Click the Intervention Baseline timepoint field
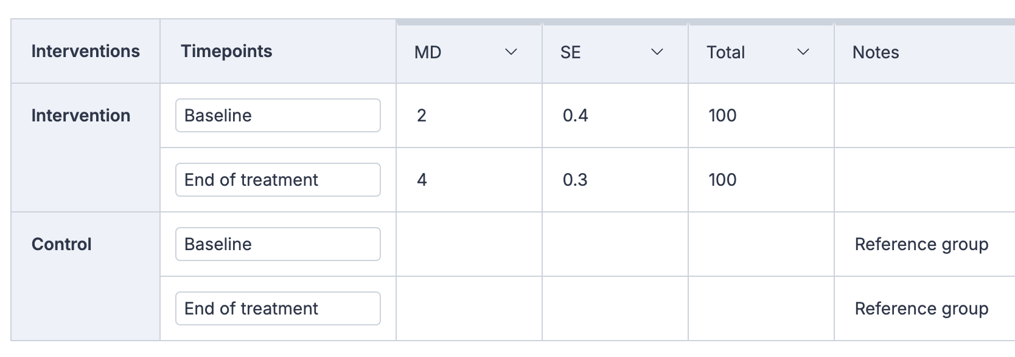Viewport: 1015px width, 357px height. coord(277,115)
